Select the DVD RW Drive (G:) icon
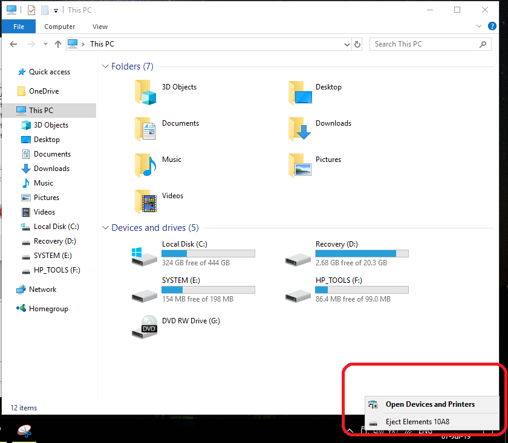Viewport: 508px width, 443px height. click(145, 326)
